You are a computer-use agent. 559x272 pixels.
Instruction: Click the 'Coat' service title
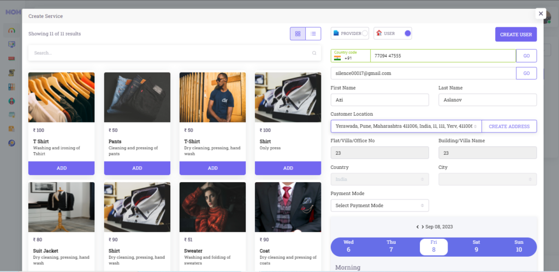pos(265,251)
